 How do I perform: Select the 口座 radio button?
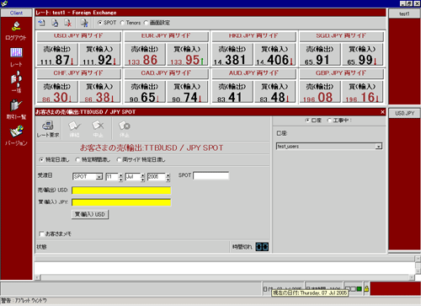307,121
